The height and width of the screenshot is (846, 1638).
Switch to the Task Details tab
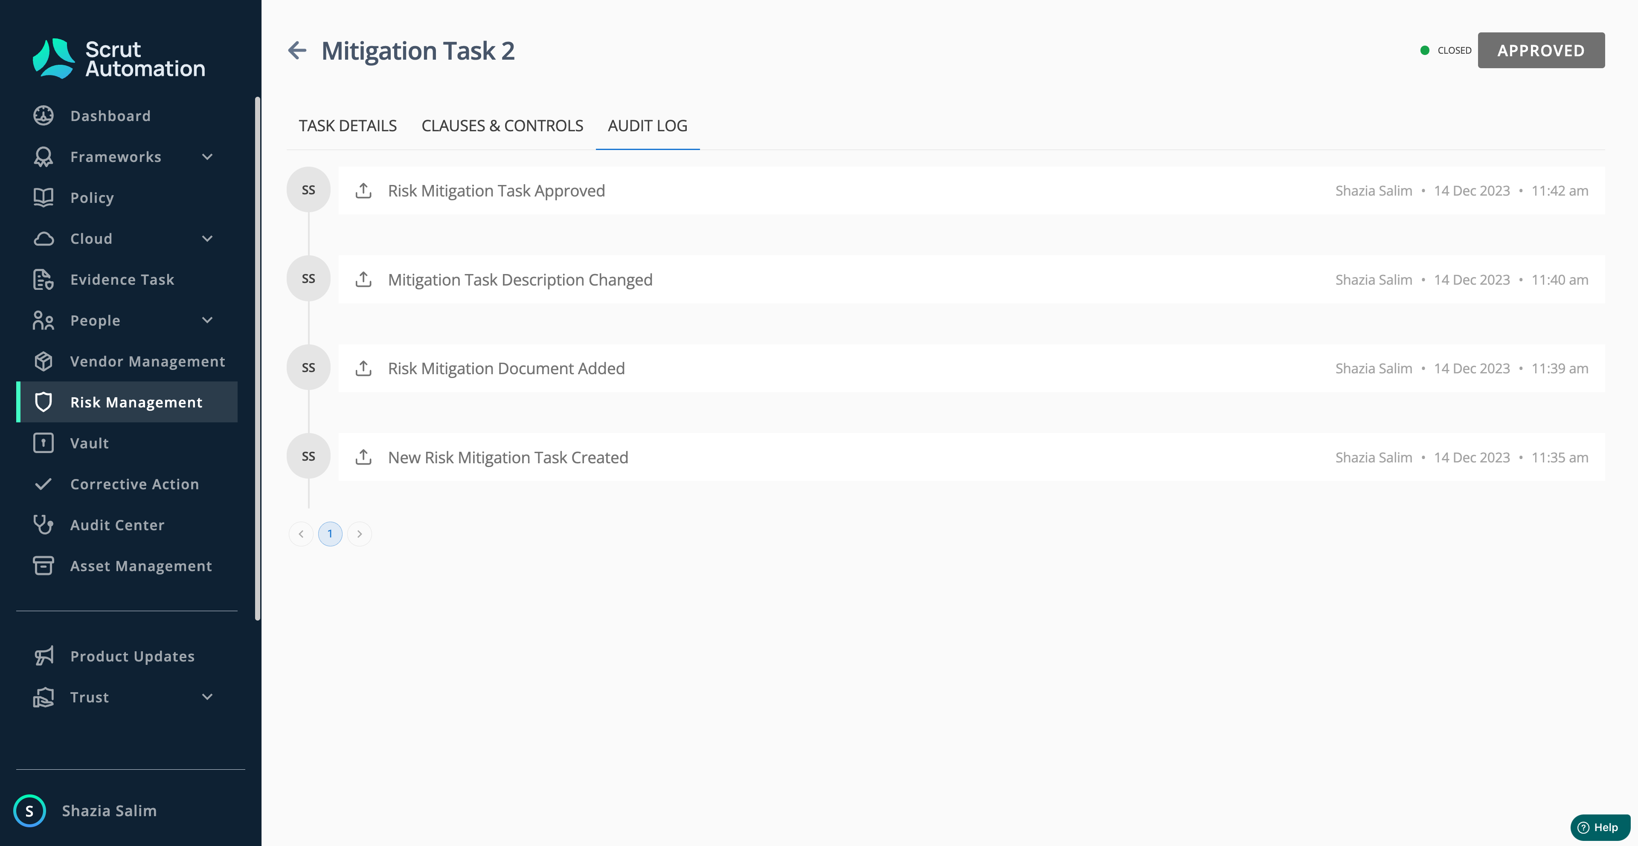coord(348,126)
